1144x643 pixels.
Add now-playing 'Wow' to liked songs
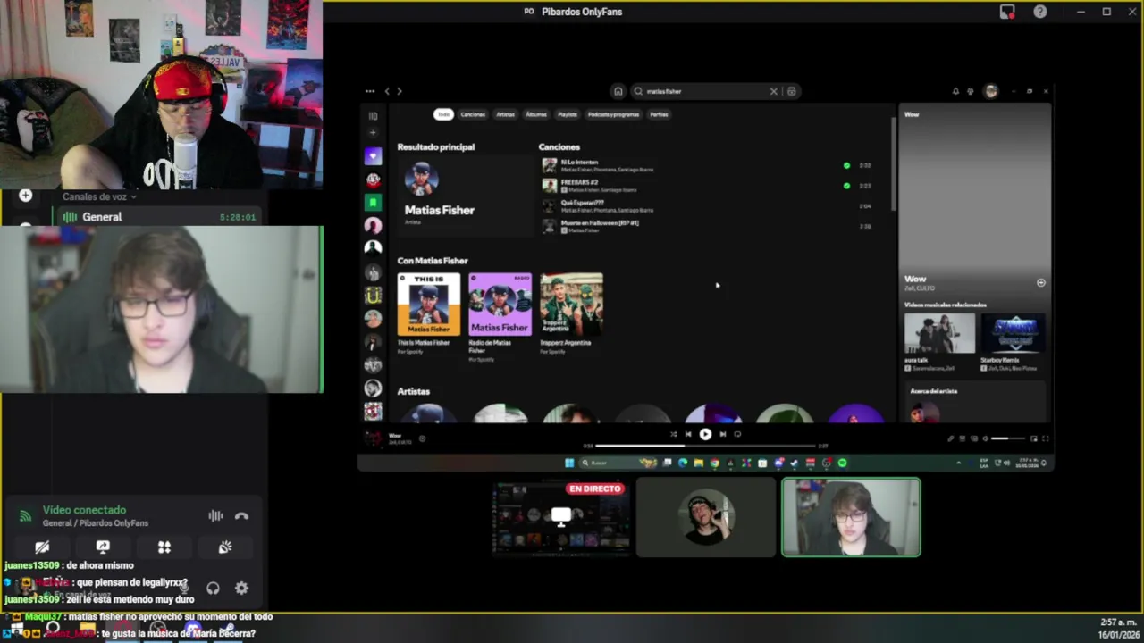coord(422,438)
